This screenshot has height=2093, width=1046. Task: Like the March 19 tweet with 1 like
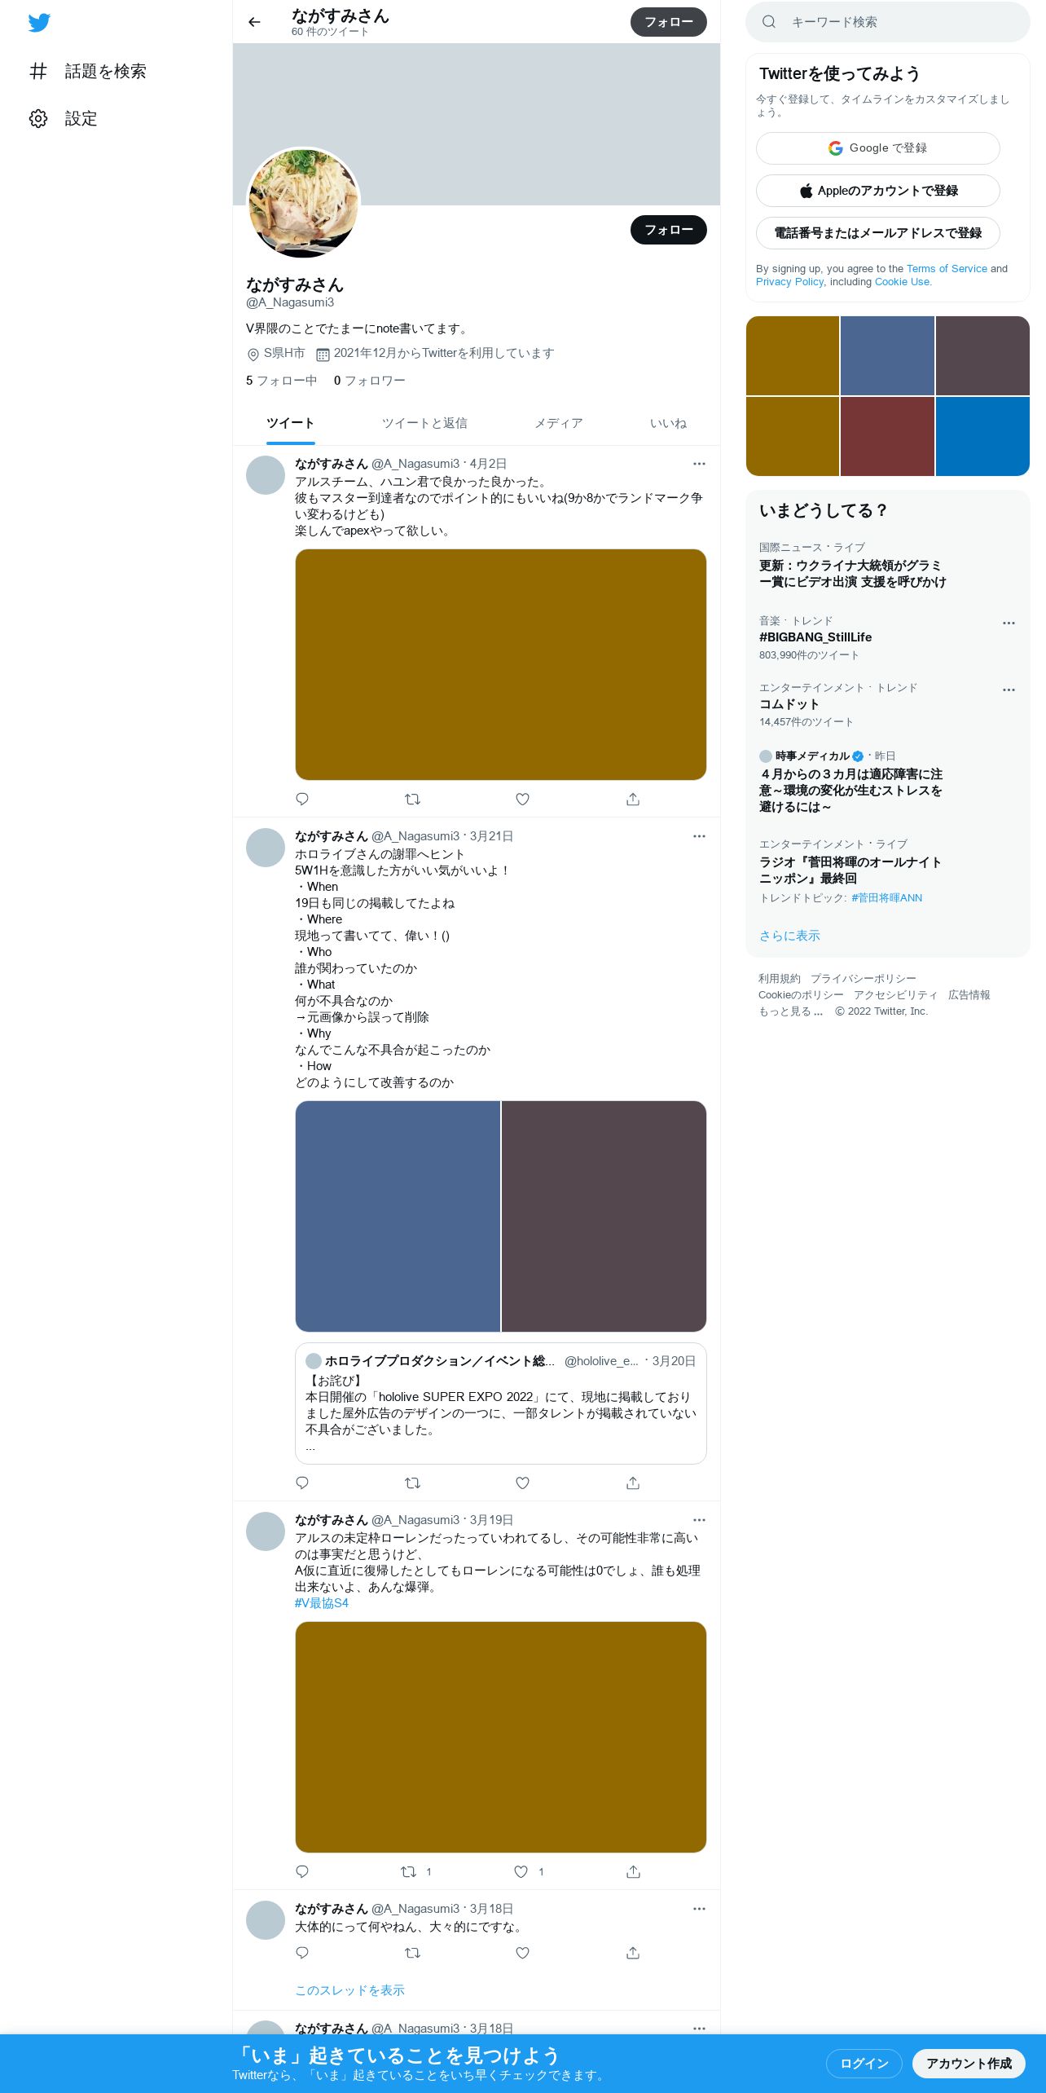click(x=521, y=1871)
